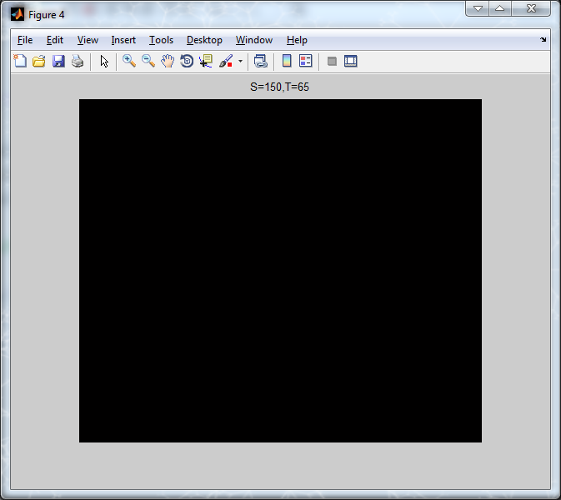Close the Figure 4 window
The image size is (561, 500).
531,8
